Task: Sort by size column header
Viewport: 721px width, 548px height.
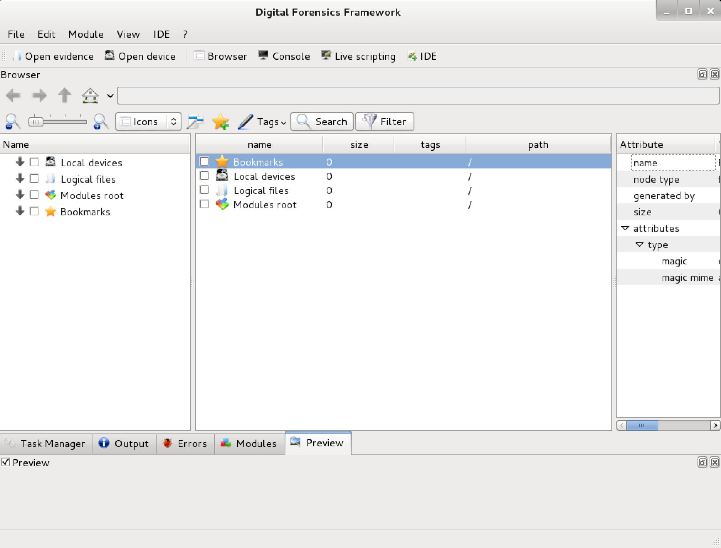Action: [x=359, y=144]
